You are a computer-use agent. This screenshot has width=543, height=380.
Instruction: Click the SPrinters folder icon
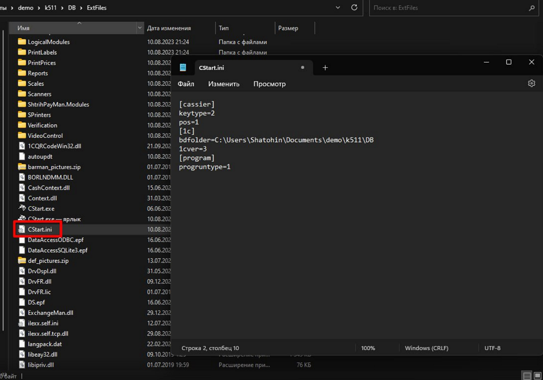22,115
